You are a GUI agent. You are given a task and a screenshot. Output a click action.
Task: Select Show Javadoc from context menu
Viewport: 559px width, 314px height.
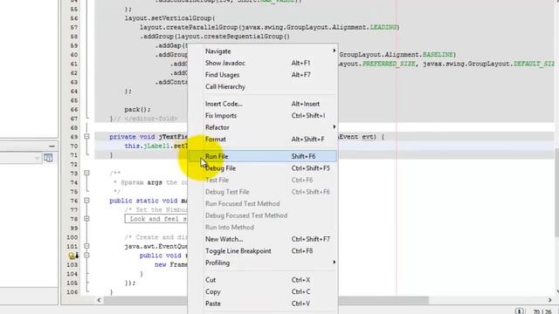click(263, 63)
